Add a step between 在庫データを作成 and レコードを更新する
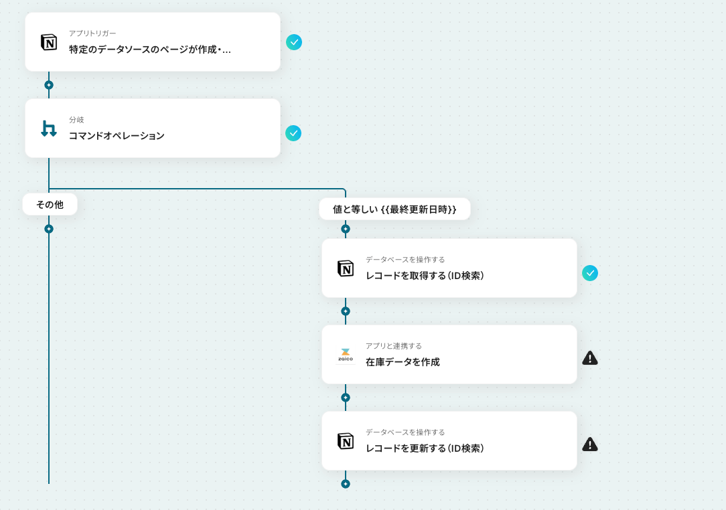Image resolution: width=726 pixels, height=510 pixels. 346,398
